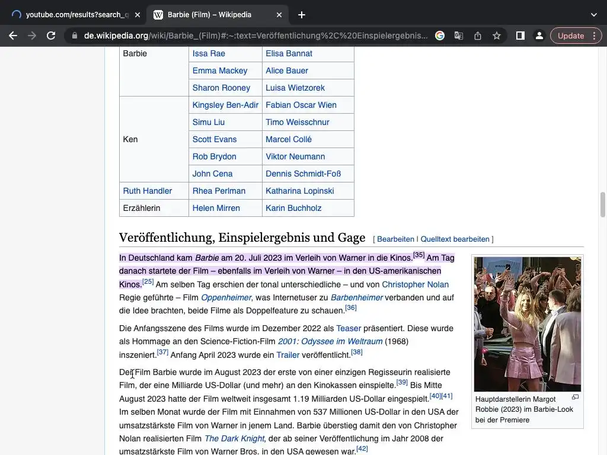The height and width of the screenshot is (455, 607).
Task: Jump to footnote reference [42]
Action: [x=362, y=448]
